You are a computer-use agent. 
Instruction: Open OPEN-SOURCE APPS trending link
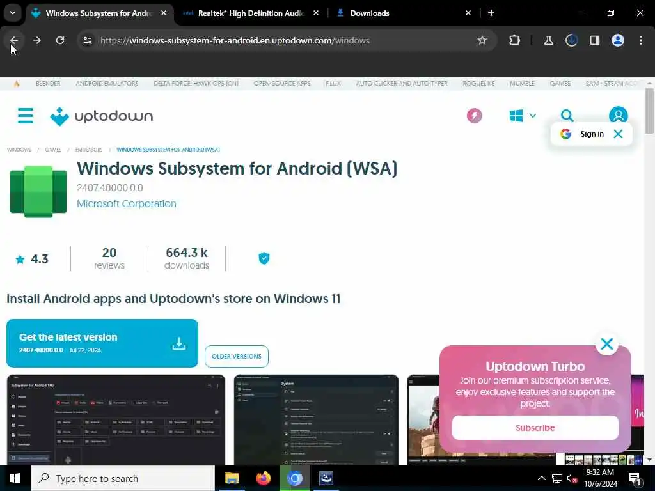click(x=282, y=84)
